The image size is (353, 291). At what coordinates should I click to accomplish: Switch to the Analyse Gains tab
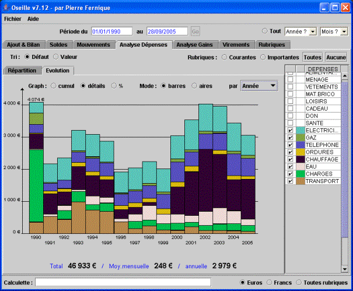(x=194, y=45)
